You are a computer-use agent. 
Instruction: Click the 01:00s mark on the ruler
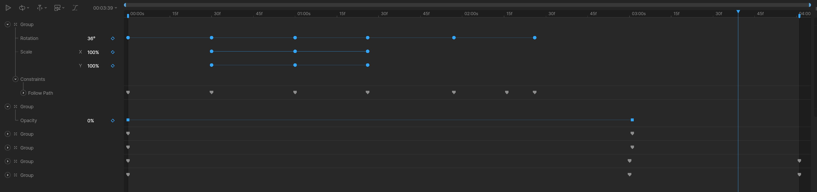click(x=304, y=14)
